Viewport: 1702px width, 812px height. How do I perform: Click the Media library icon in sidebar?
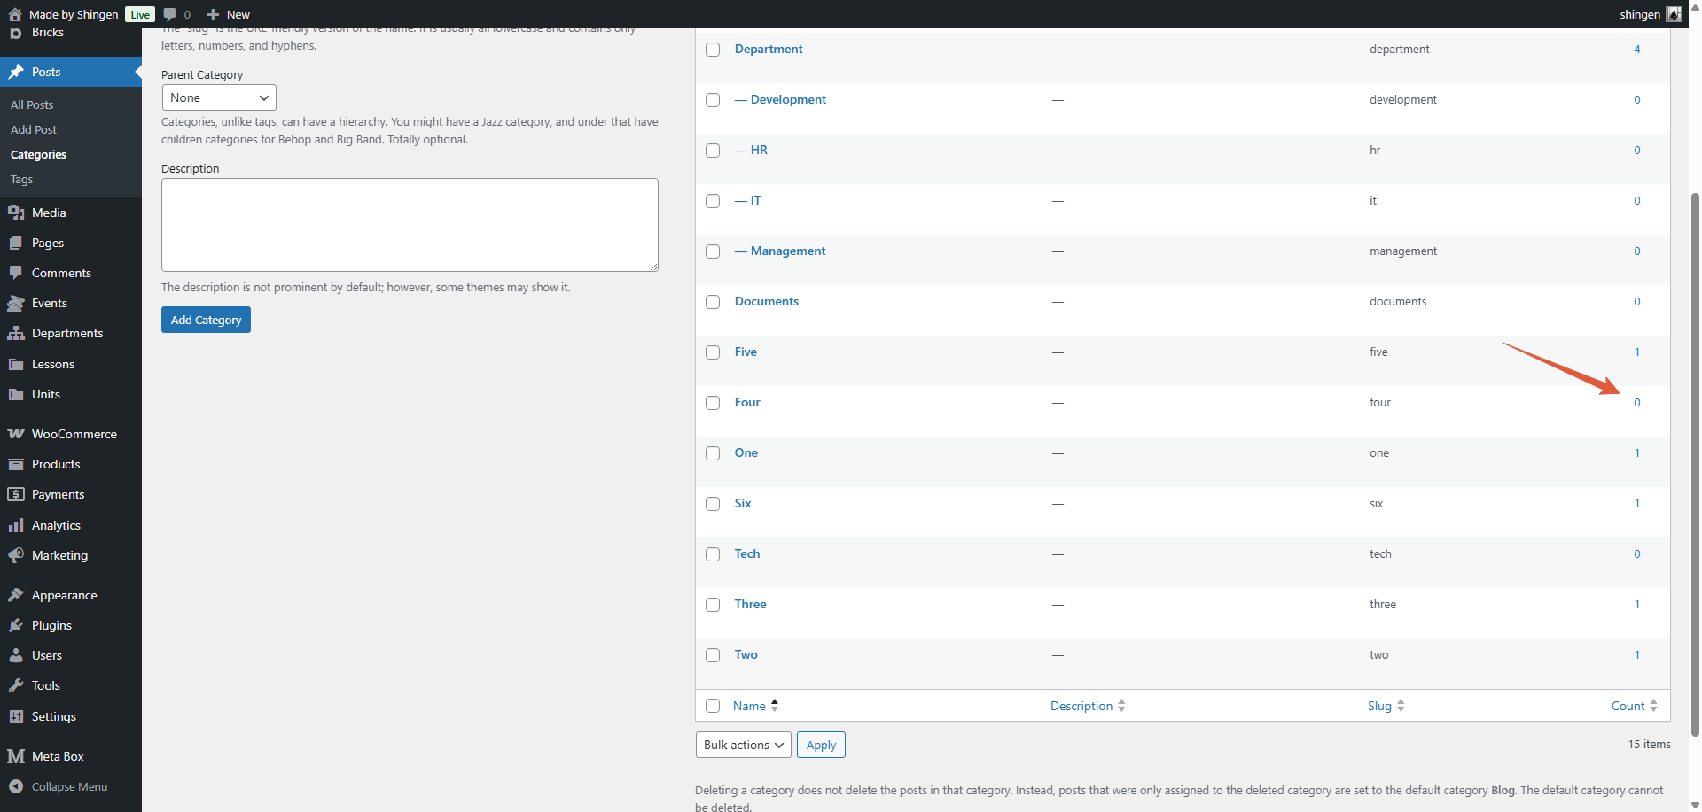tap(16, 213)
